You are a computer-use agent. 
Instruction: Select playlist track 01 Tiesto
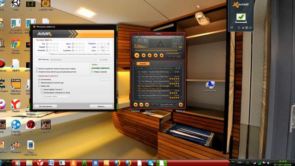(x=158, y=73)
